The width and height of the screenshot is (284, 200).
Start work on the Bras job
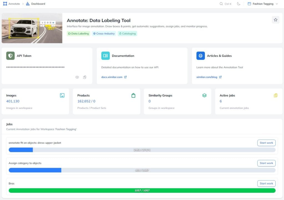[x=266, y=183]
